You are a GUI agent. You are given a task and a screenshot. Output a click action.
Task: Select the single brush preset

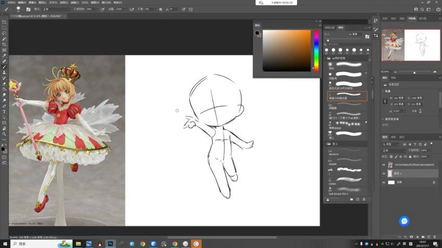pyautogui.click(x=348, y=160)
